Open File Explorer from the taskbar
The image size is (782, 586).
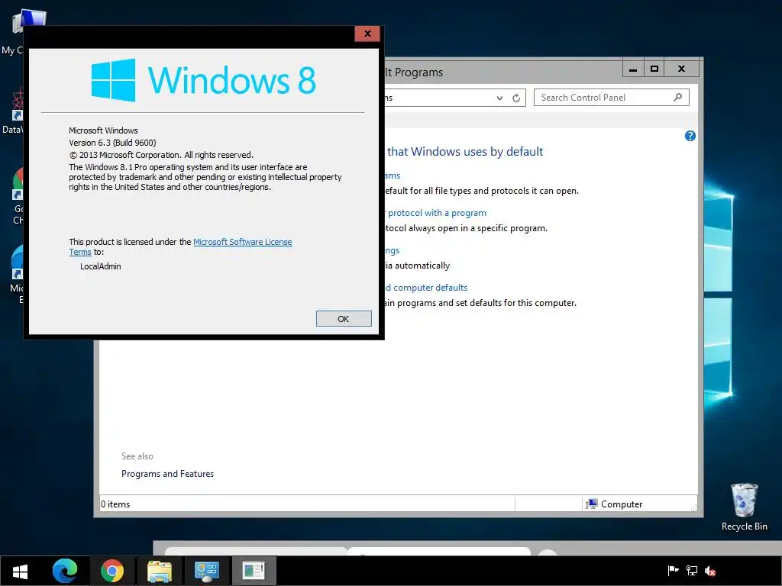click(x=160, y=571)
